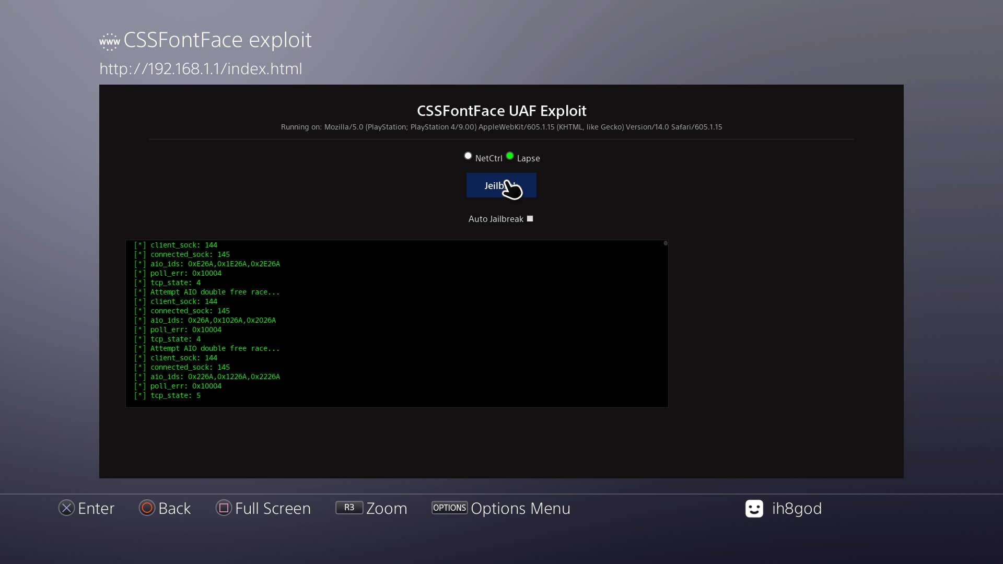The height and width of the screenshot is (564, 1003).
Task: Click the ih8god user avatar icon
Action: coord(754,509)
